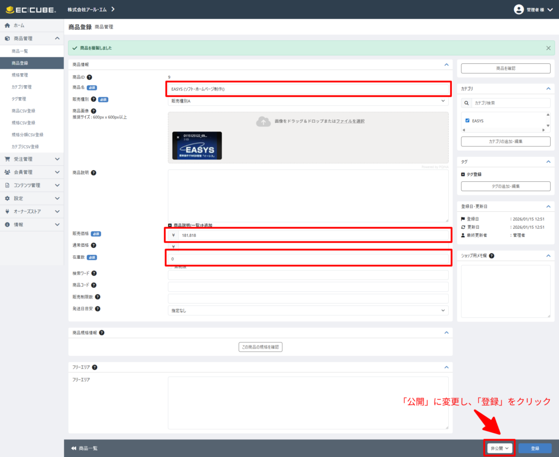Image resolution: width=559 pixels, height=457 pixels.
Task: Remove the uploaded EASYS image with its X icon
Action: click(x=177, y=138)
